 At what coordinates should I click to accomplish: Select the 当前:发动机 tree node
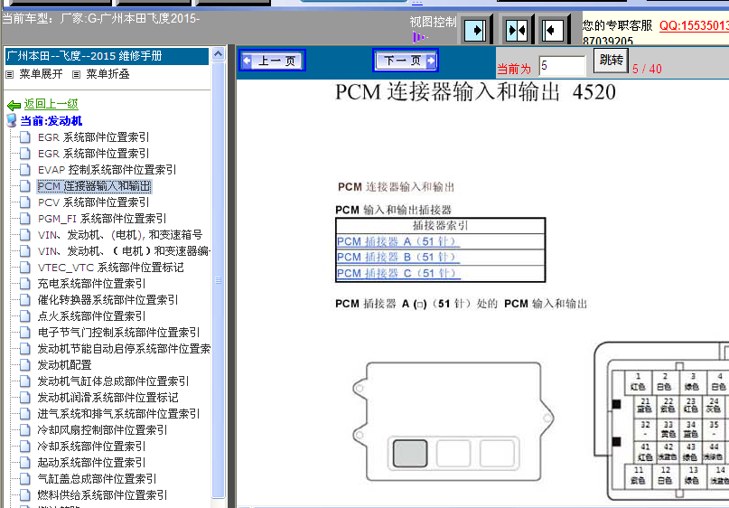[x=51, y=121]
